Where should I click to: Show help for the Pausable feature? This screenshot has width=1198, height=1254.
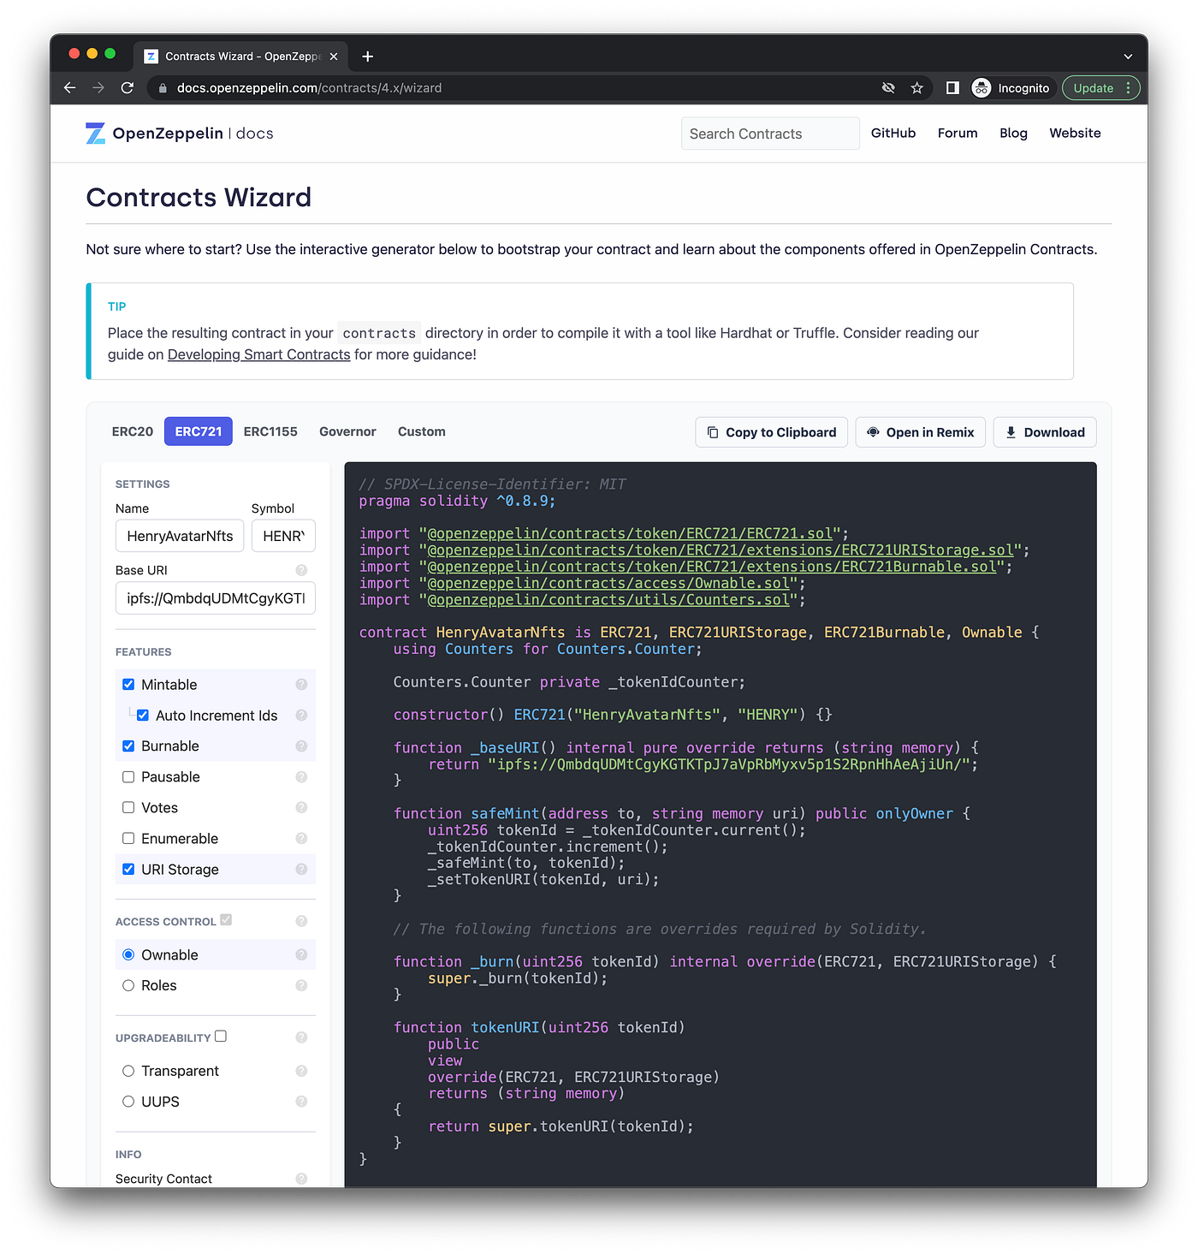click(301, 777)
